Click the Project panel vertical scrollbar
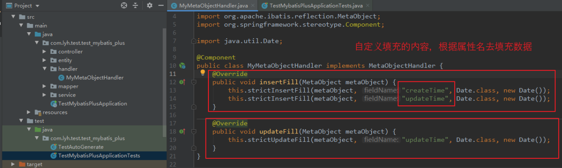Viewport: 562px width, 168px height. click(164, 83)
